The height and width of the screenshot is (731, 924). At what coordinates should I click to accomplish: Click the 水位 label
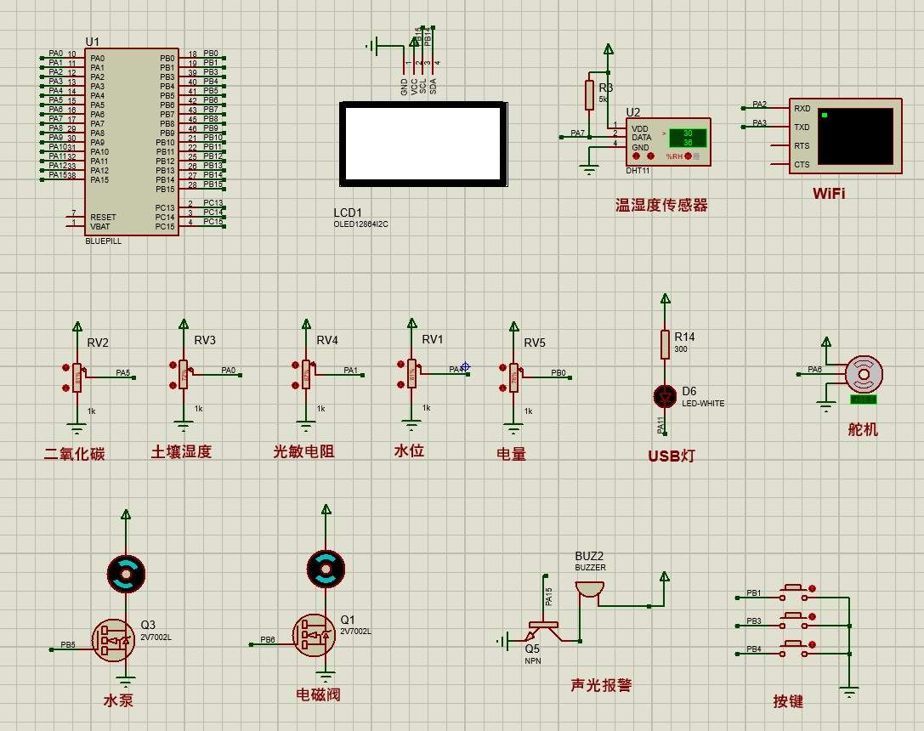tap(409, 451)
